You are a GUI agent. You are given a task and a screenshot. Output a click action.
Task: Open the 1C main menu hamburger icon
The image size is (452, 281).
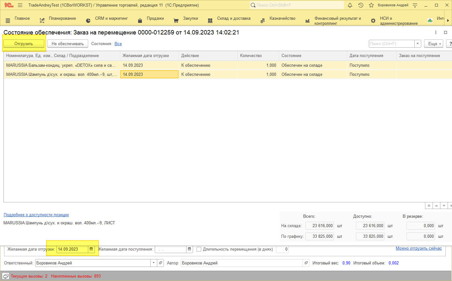coord(20,5)
